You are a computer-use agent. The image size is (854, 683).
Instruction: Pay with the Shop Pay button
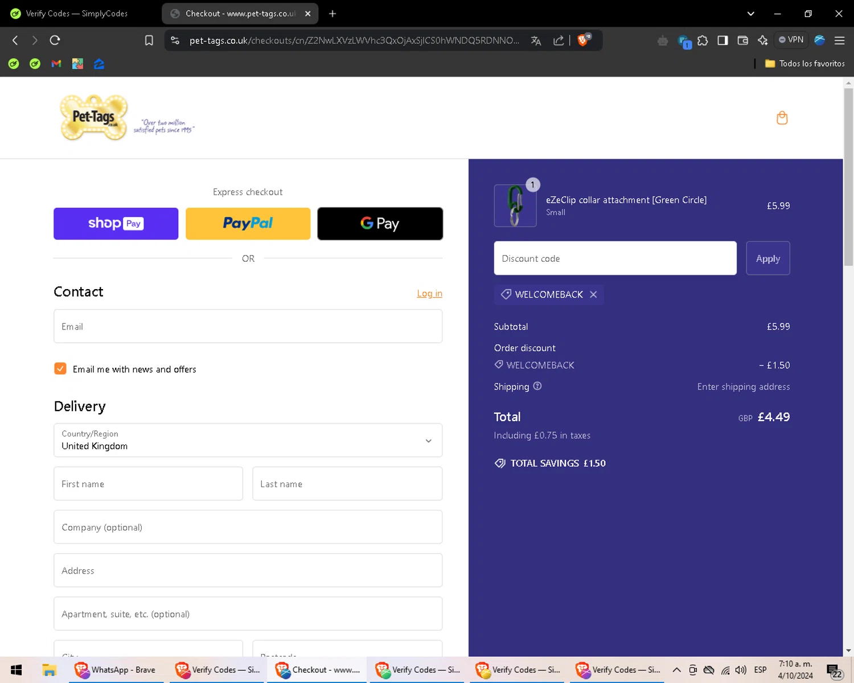(x=116, y=224)
